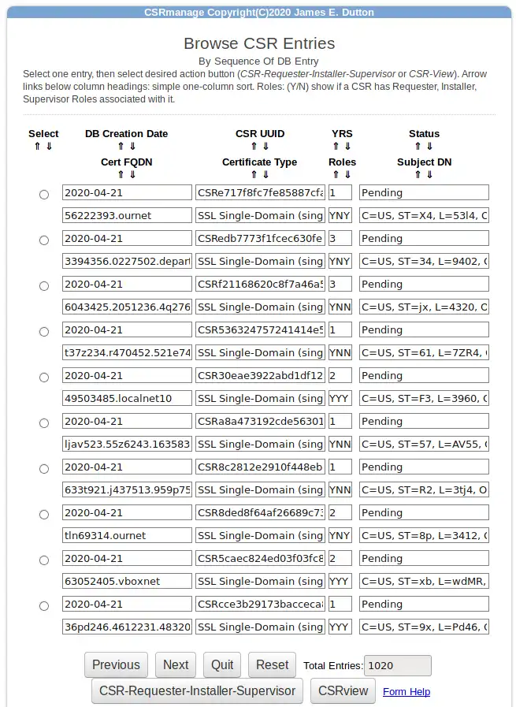
Task: Go to Previous page of entries
Action: pyautogui.click(x=116, y=664)
